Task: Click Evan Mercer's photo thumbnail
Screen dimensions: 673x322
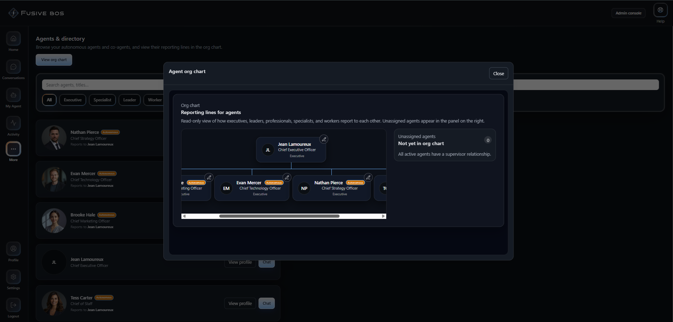Action: [54, 179]
